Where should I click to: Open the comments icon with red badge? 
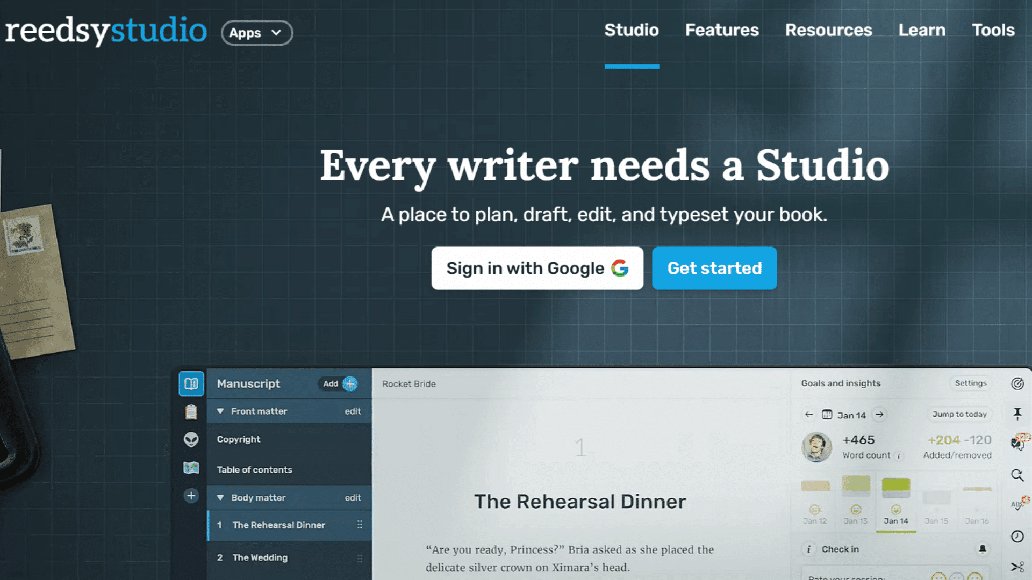(1019, 443)
